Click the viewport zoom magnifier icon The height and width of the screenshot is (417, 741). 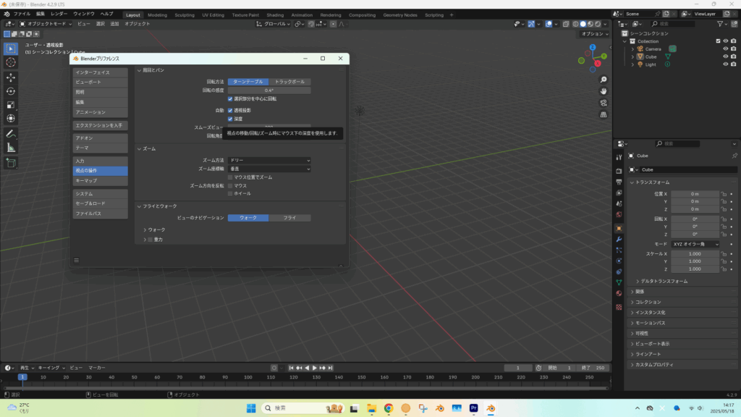click(604, 80)
